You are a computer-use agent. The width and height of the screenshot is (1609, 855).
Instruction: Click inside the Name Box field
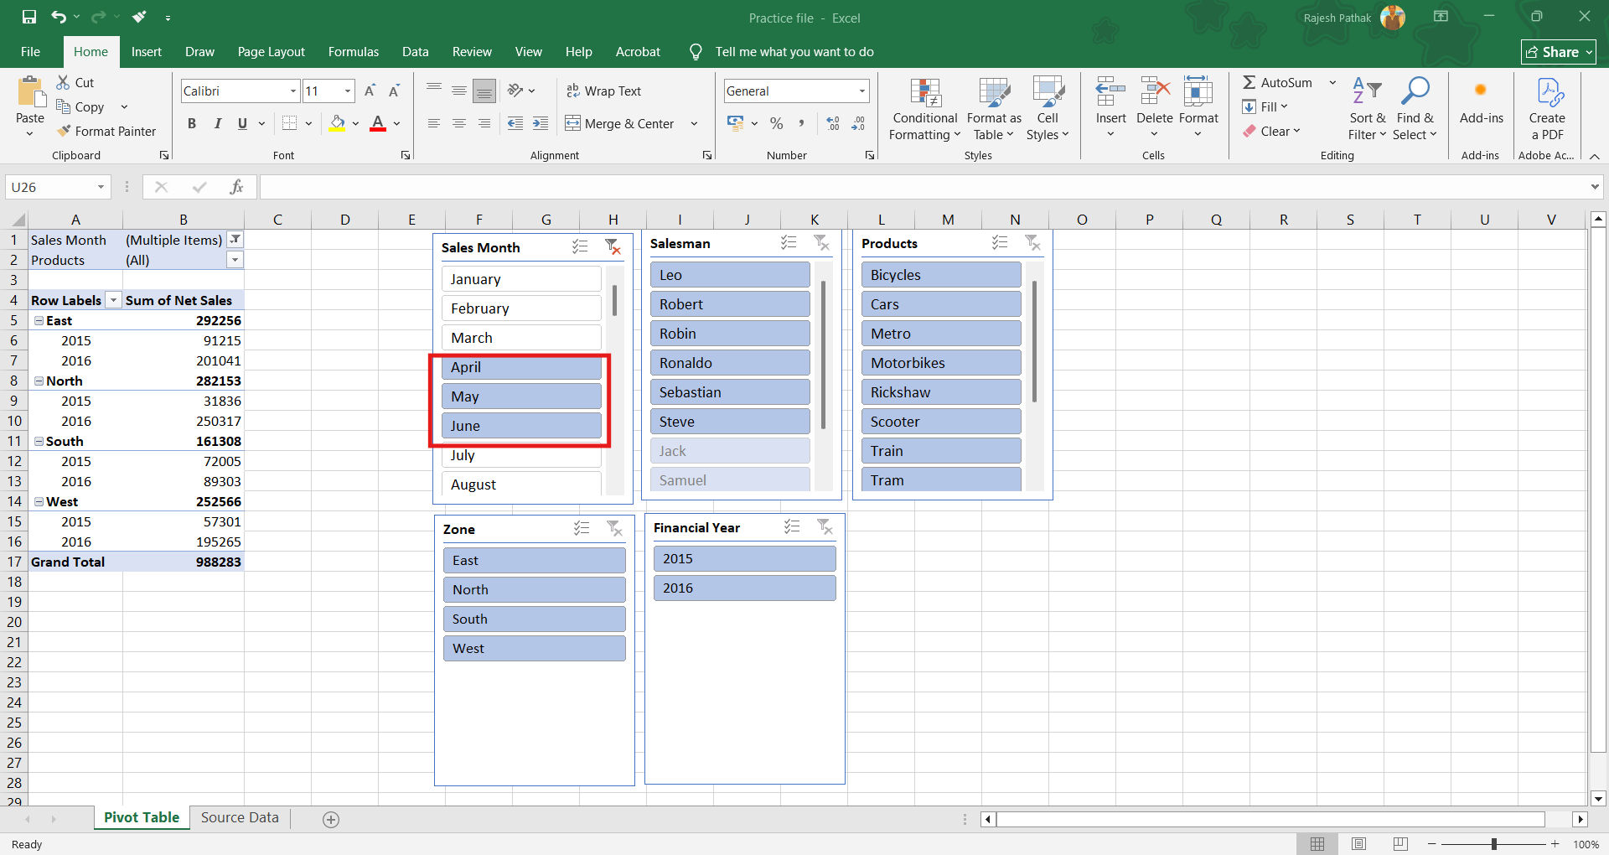coord(50,187)
